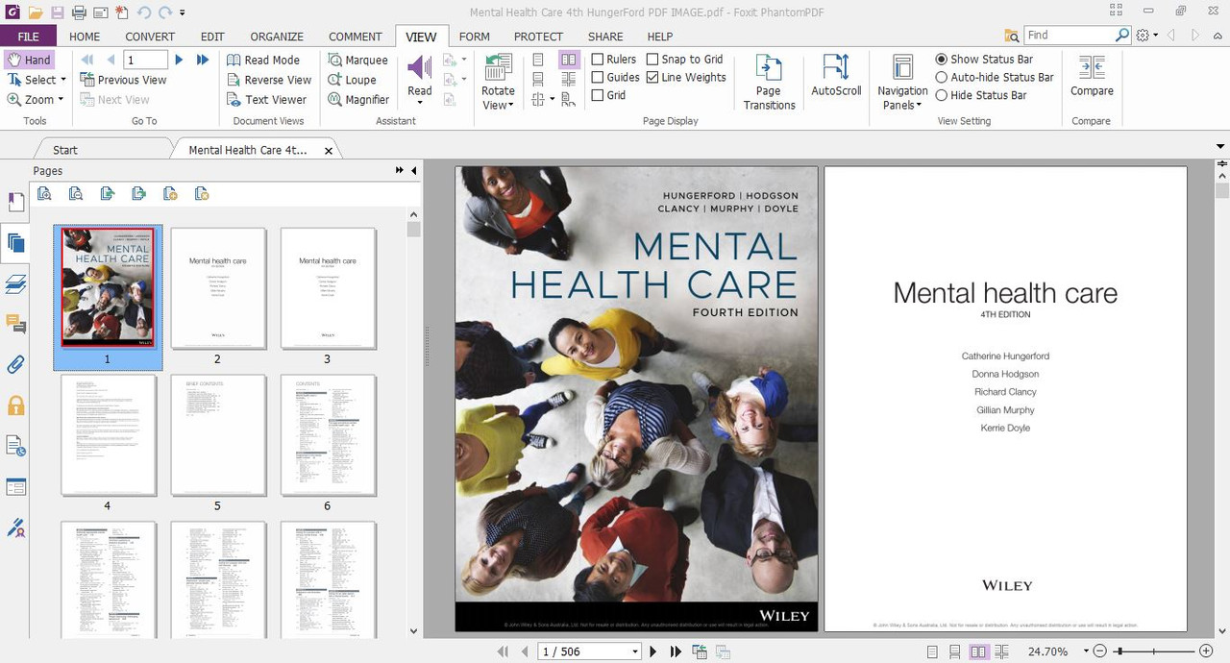
Task: Enable the Guides checkbox
Action: coord(597,78)
